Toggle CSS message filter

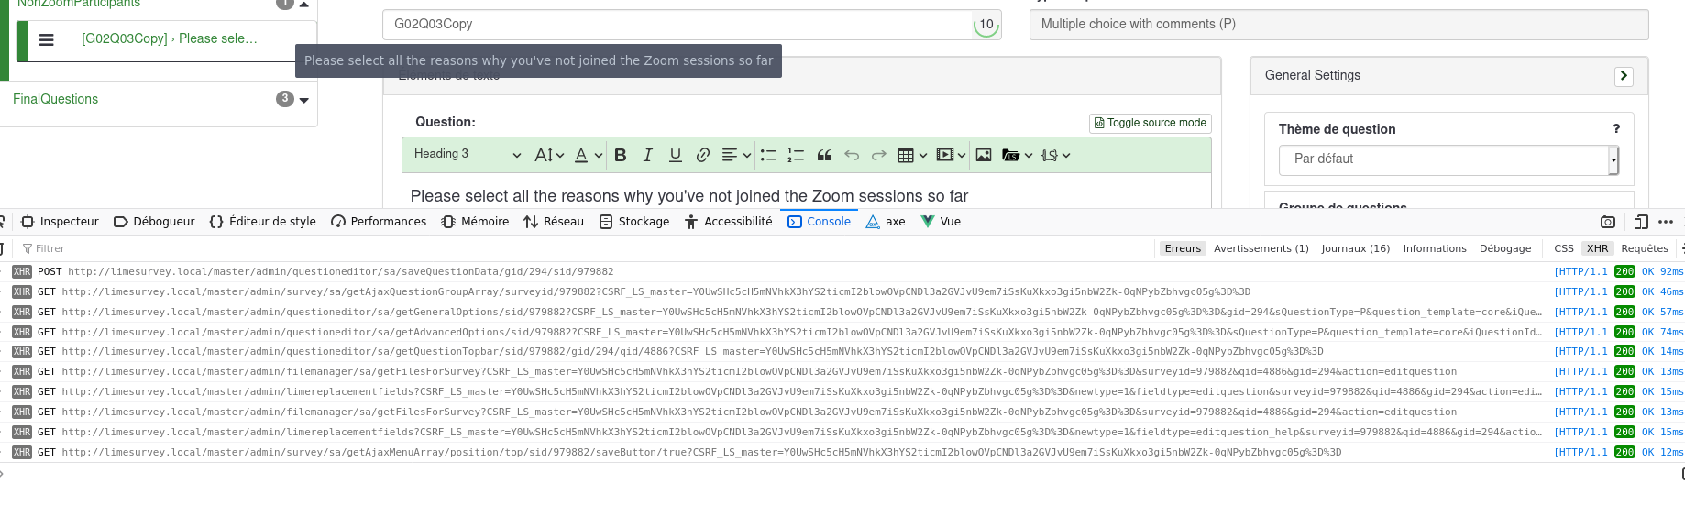click(1564, 248)
